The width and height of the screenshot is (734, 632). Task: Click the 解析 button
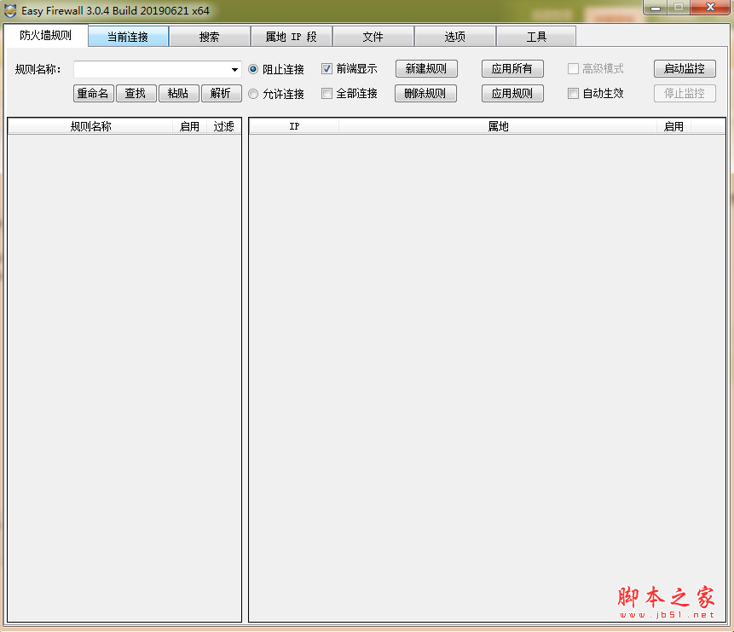(x=221, y=94)
